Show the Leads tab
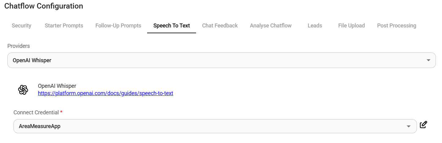Image resolution: width=442 pixels, height=143 pixels. pyautogui.click(x=315, y=26)
